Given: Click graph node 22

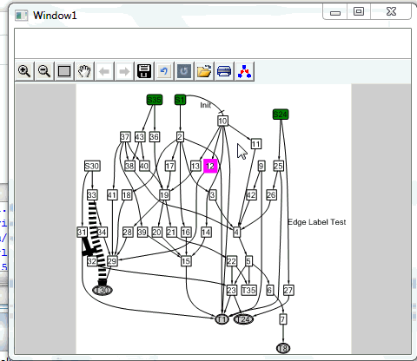Looking at the screenshot, I should click(231, 261).
